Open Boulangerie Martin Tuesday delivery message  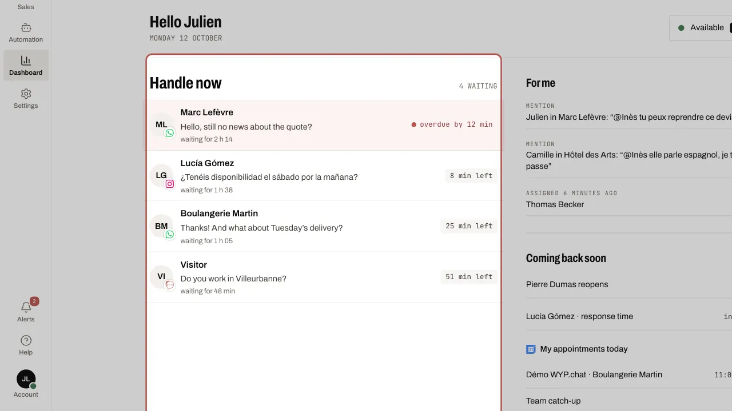tap(324, 227)
